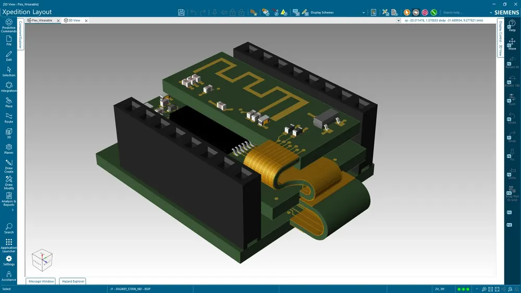Save the design with the floppy-disk icon
Viewport: 521px width, 293px height.
tap(181, 13)
